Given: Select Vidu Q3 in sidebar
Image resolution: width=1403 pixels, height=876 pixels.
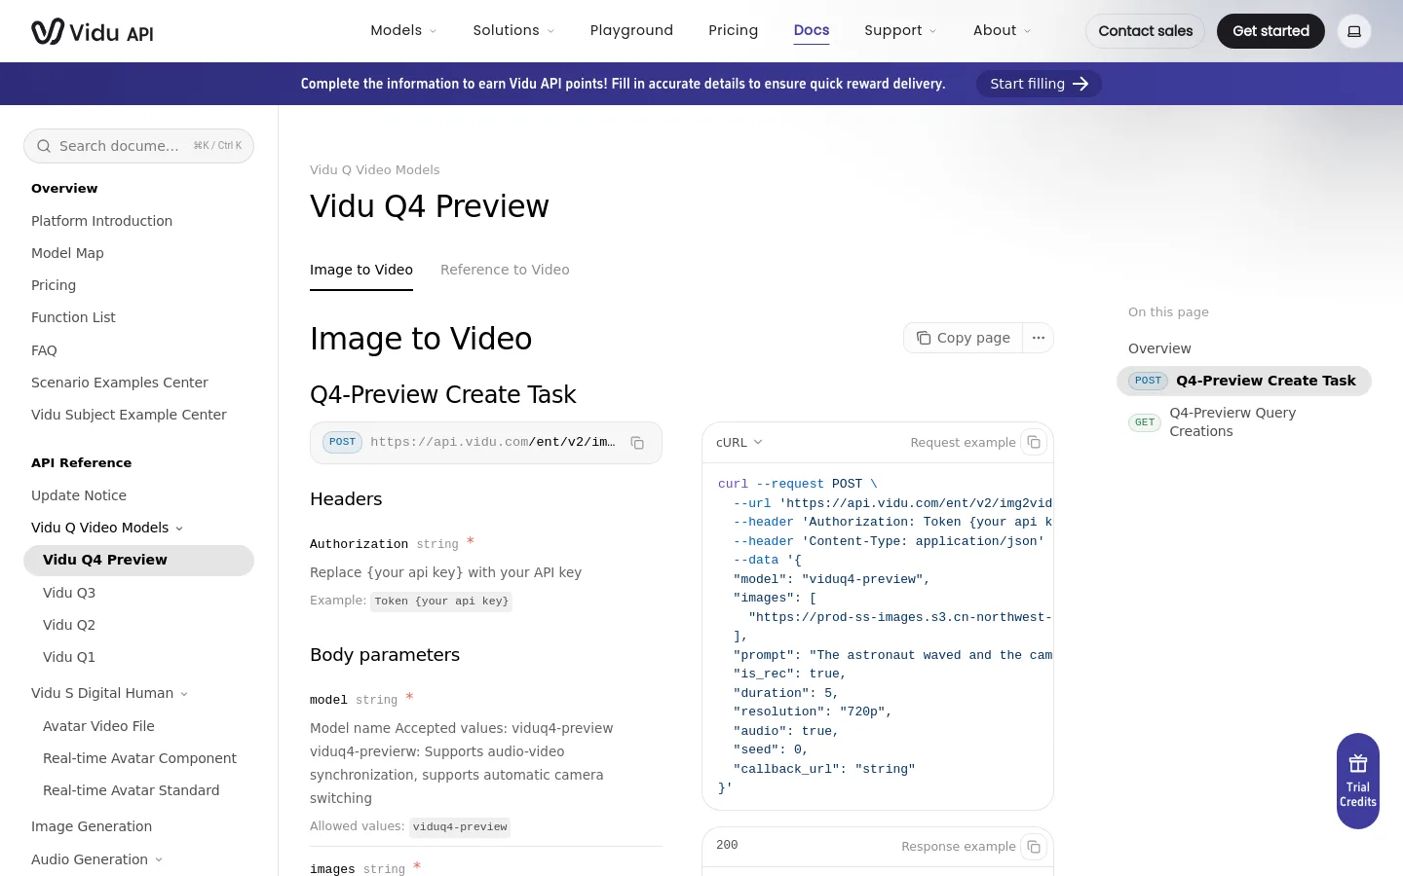Looking at the screenshot, I should [69, 593].
